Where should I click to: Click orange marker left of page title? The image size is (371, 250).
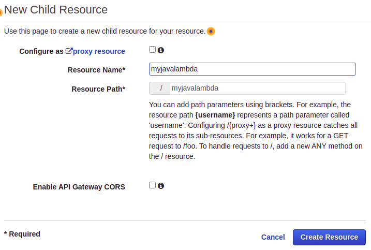(x=1, y=11)
